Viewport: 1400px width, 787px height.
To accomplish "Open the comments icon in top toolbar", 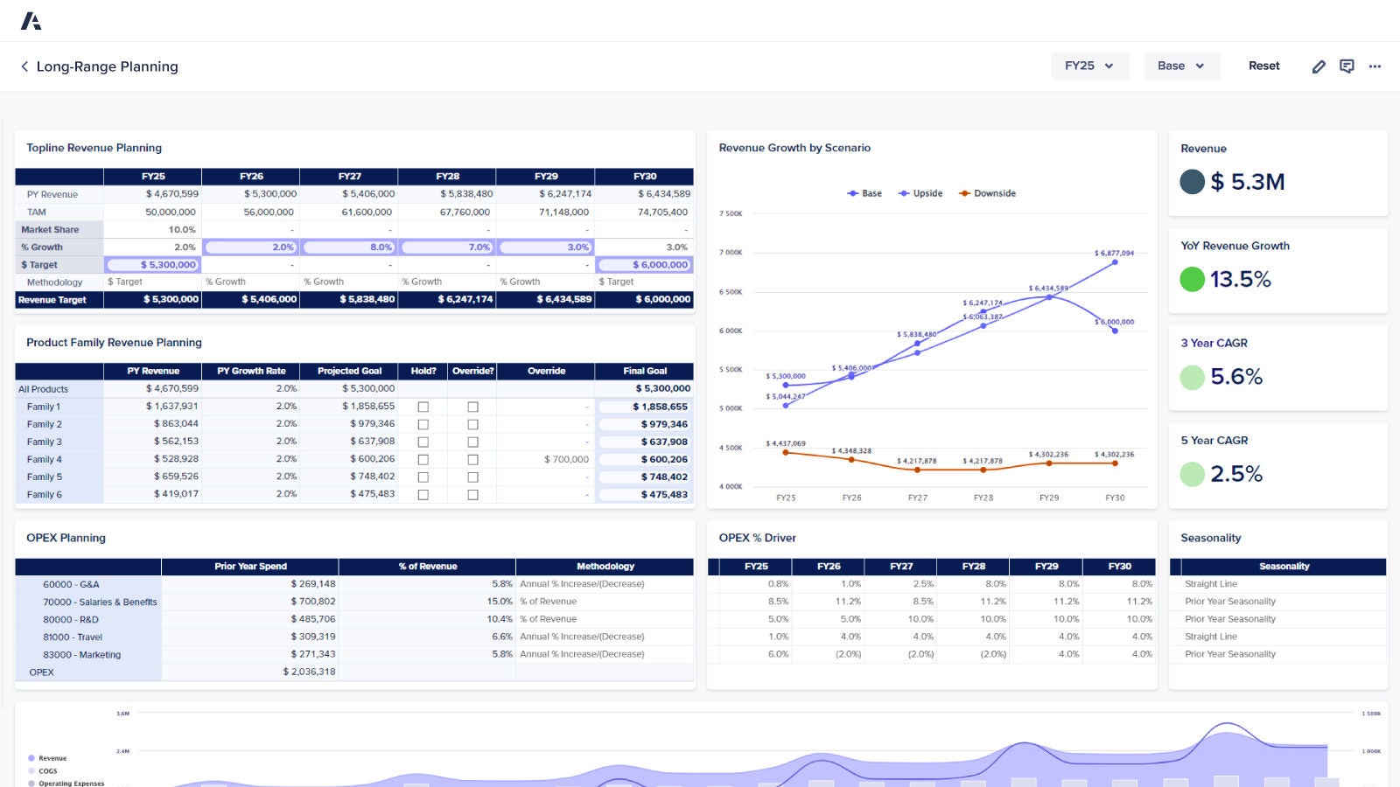I will [1347, 66].
